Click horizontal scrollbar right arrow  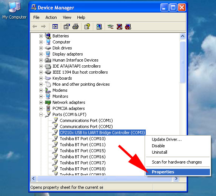(x=176, y=179)
